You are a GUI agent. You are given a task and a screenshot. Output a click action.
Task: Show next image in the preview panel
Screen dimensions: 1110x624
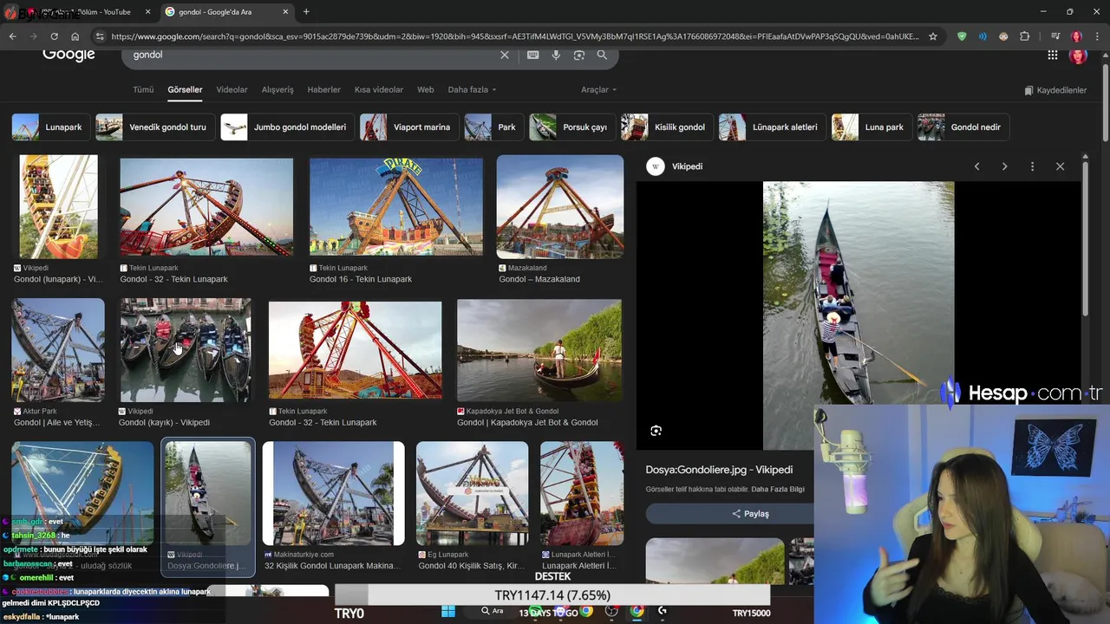pos(1004,166)
